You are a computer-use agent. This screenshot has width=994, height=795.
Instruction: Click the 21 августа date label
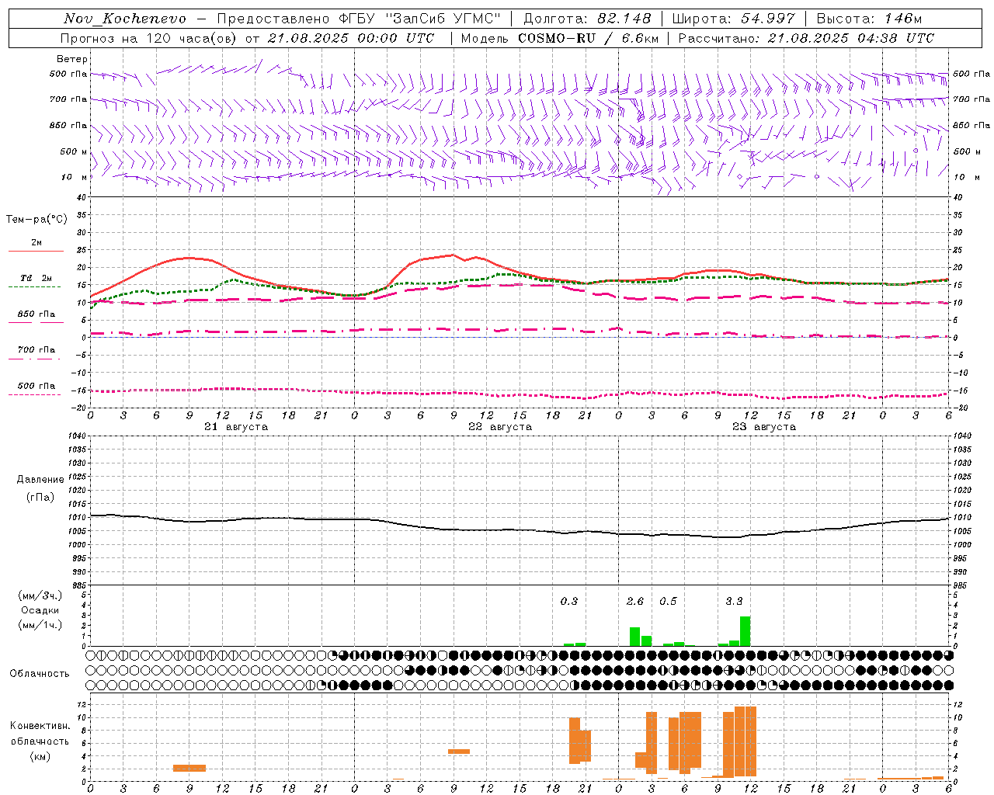point(236,427)
